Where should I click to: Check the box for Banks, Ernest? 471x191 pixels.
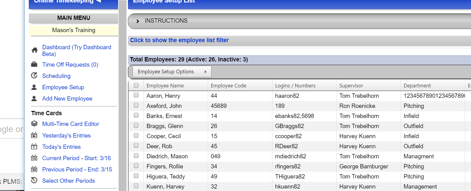click(136, 116)
